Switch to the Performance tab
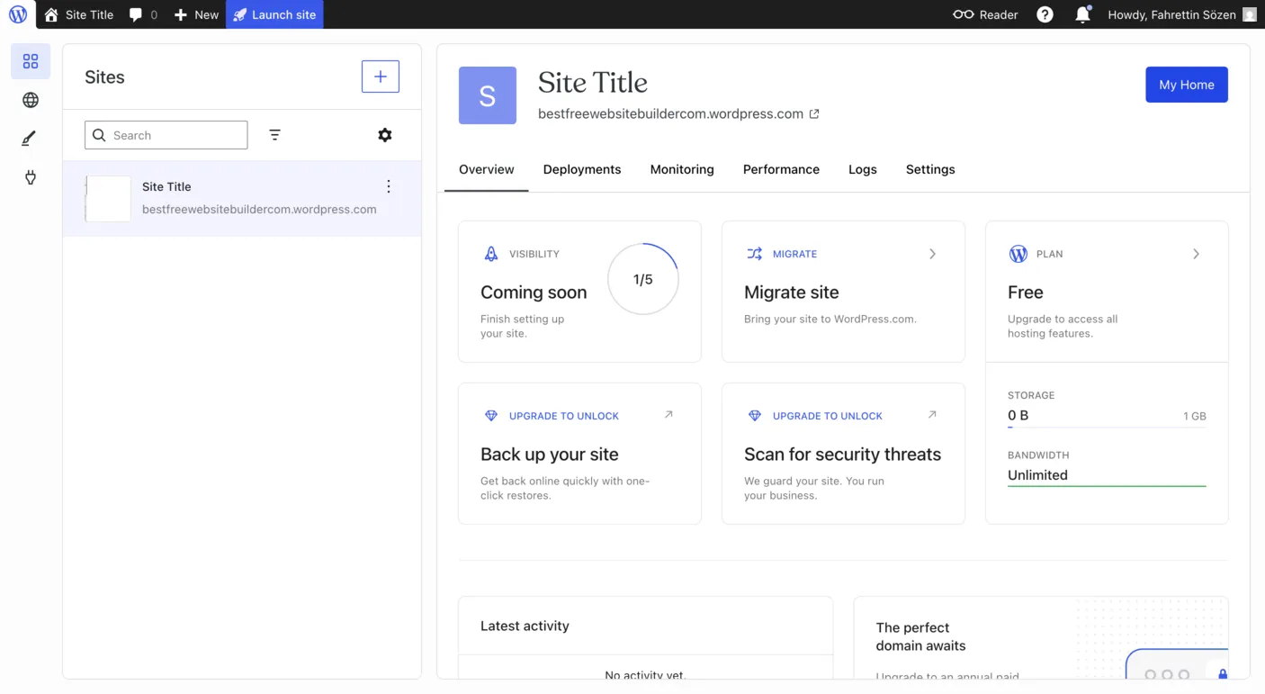Screen dimensions: 1265x694 781,169
